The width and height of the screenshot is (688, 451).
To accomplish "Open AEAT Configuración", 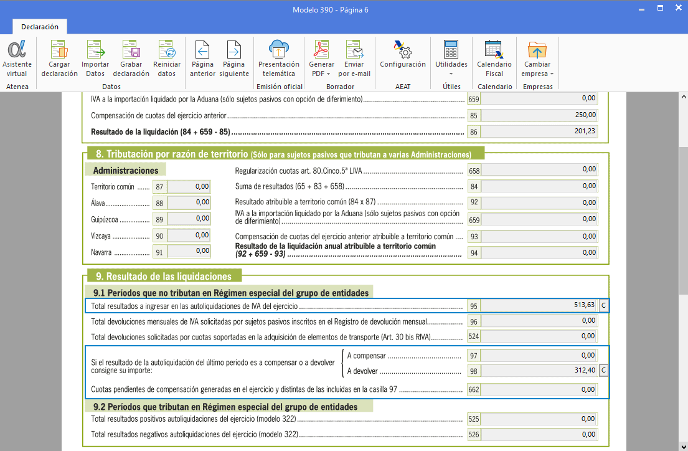I will coord(403,54).
